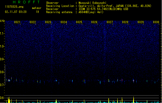
Task: Click the 1.0 kHz axis label
Action: 2,46
